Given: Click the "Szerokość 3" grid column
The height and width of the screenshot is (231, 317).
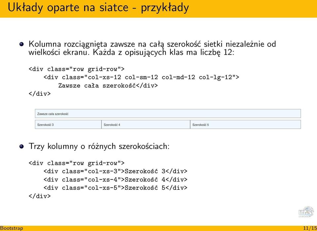Looking at the screenshot, I should [x=68, y=124].
